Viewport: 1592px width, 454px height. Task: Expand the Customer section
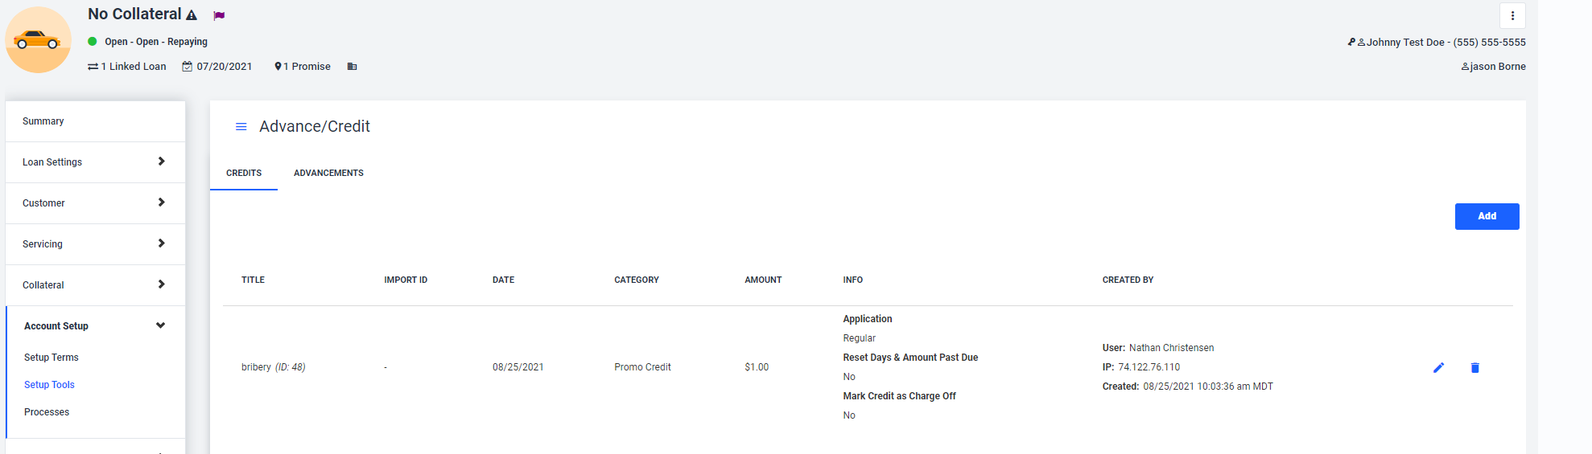click(x=95, y=203)
